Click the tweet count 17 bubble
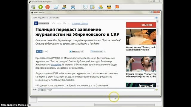This screenshot has height=107, width=191. click(x=82, y=51)
